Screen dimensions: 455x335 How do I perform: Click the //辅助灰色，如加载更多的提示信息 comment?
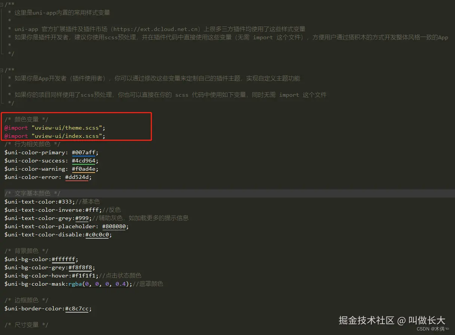pos(140,218)
